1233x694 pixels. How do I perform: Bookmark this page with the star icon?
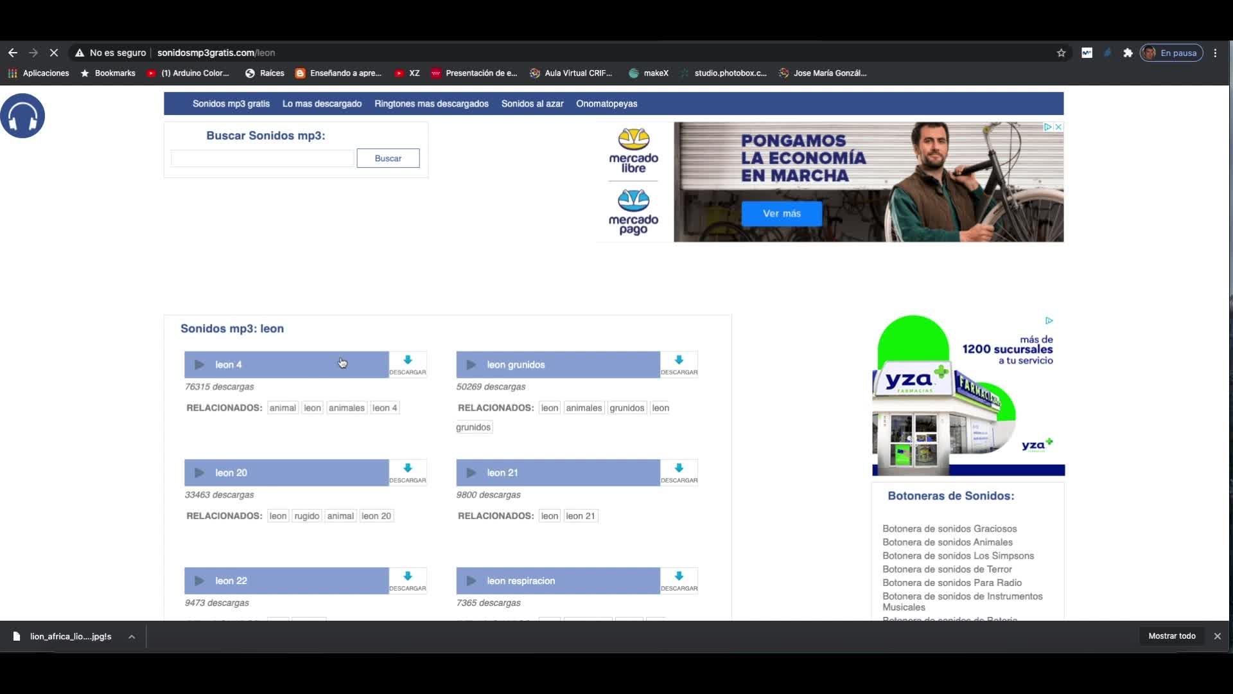tap(1061, 53)
